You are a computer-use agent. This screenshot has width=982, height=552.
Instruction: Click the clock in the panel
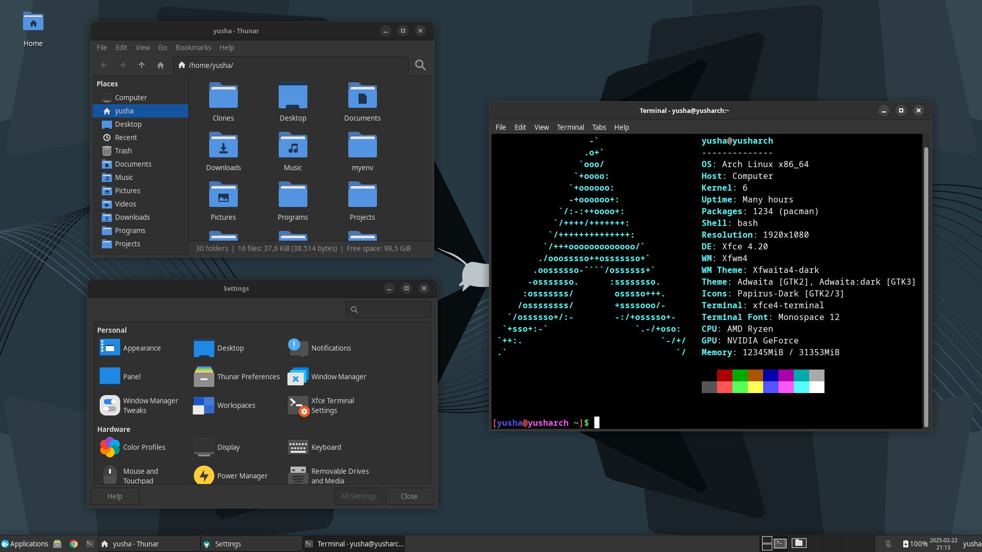[943, 544]
